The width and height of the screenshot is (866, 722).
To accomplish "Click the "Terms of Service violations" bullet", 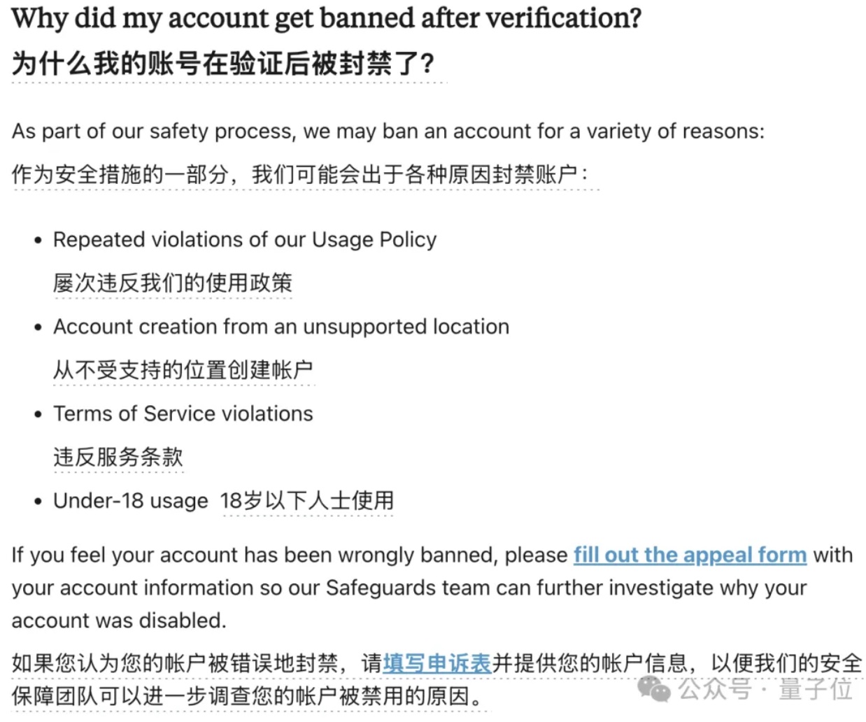I will 183,413.
